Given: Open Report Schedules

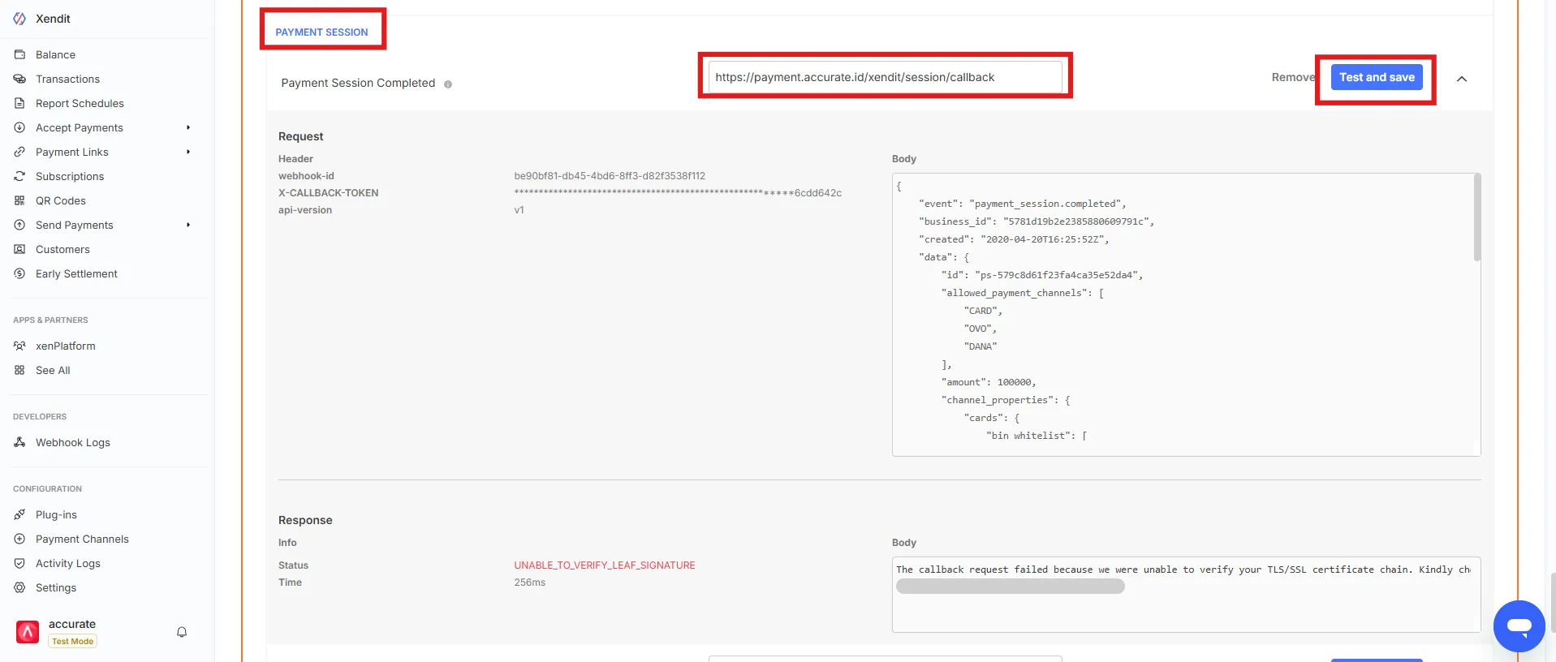Looking at the screenshot, I should pos(80,103).
